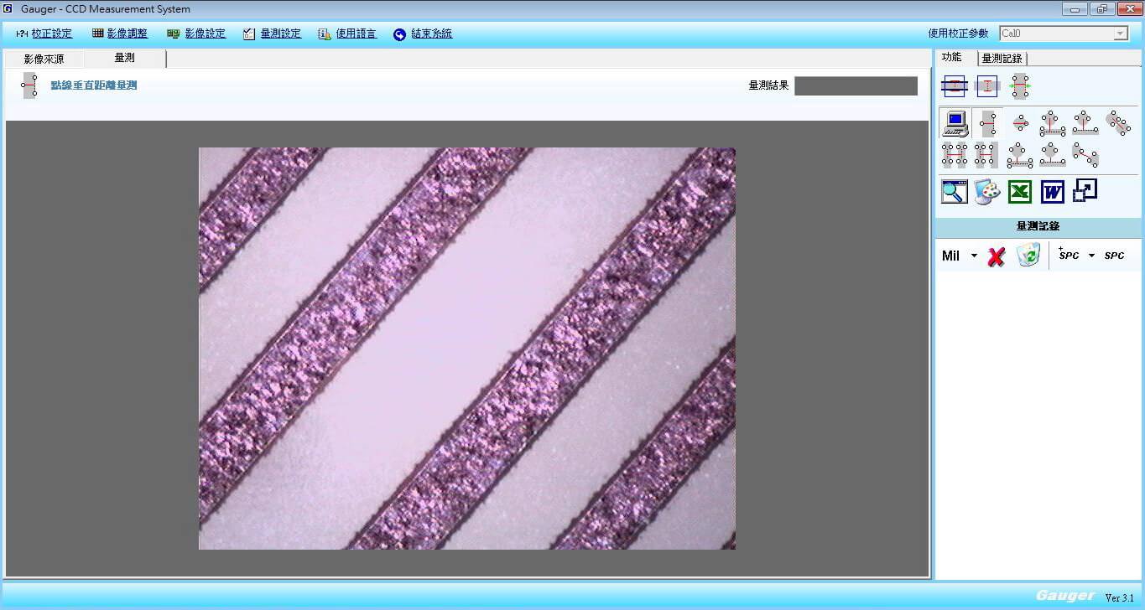Delete record with the red X icon
The width and height of the screenshot is (1145, 610).
pos(996,256)
